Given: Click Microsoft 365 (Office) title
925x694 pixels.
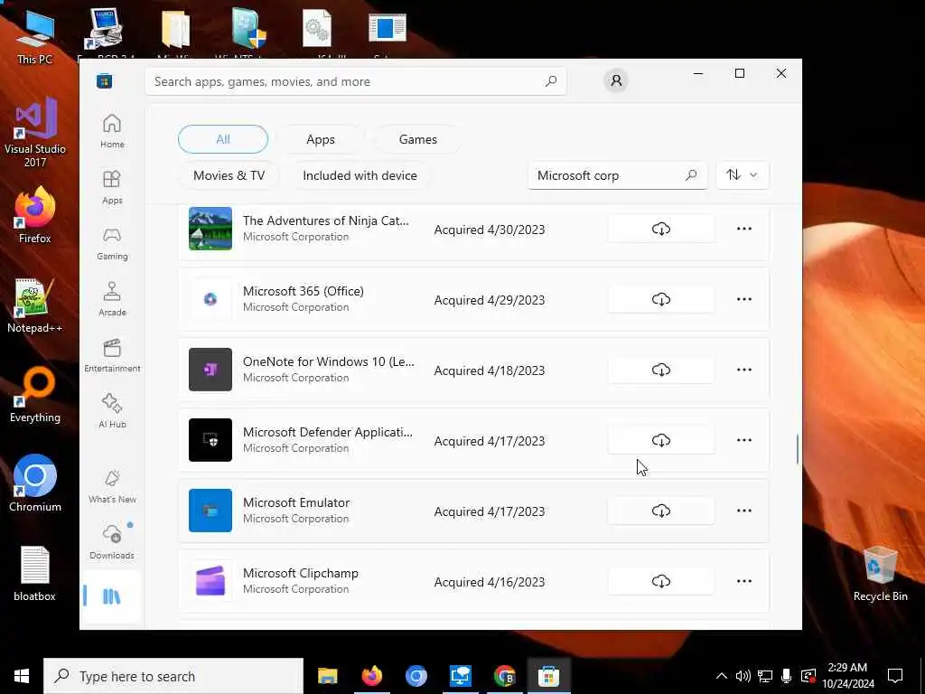Looking at the screenshot, I should click(x=304, y=291).
